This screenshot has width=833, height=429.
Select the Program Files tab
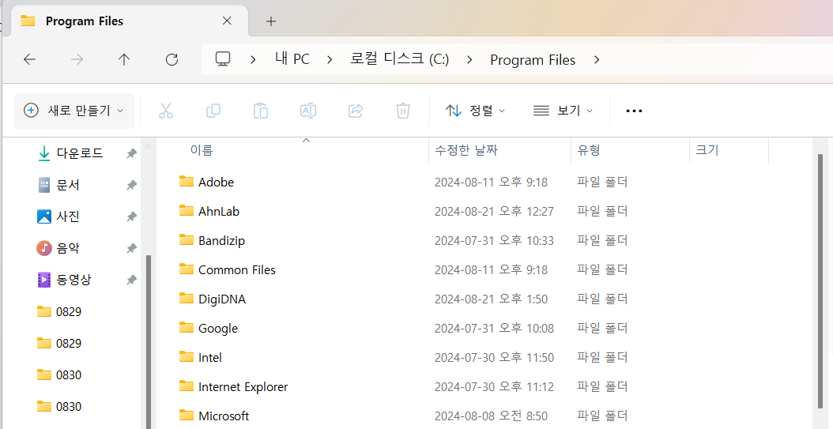(130, 21)
